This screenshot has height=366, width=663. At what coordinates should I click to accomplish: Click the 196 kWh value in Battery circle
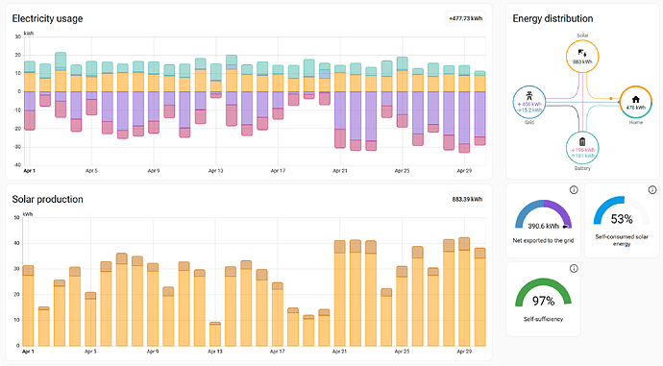click(582, 150)
